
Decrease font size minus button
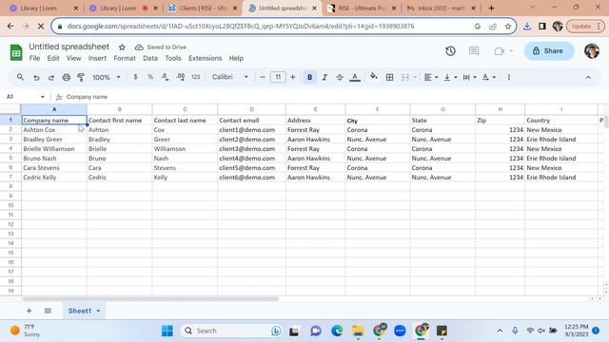pos(263,77)
